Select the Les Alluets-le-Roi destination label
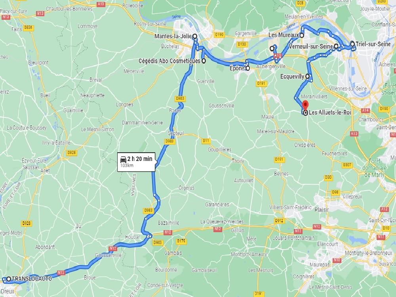Screen dimensions: 396x297 pyautogui.click(x=330, y=112)
